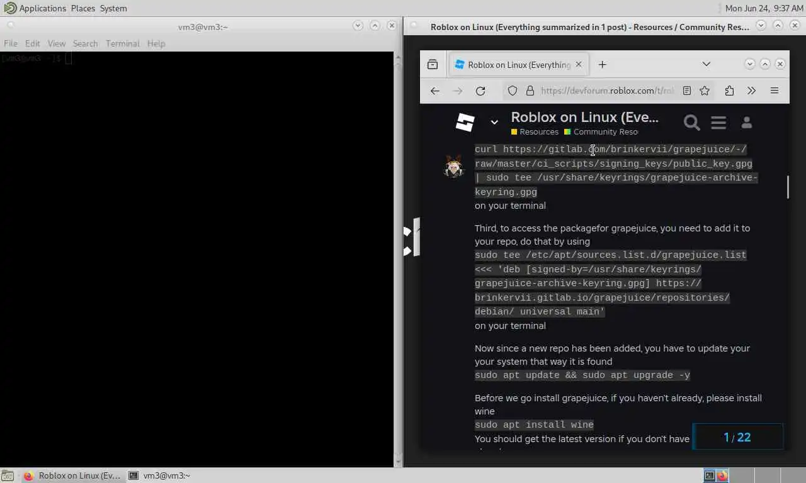
Task: Reload the current page
Action: click(x=480, y=91)
